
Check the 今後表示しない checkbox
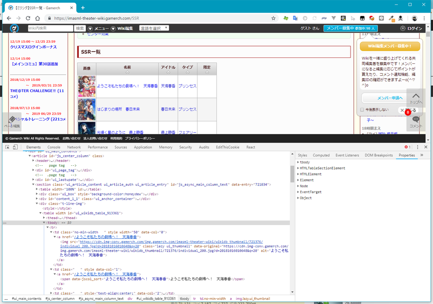(x=362, y=110)
